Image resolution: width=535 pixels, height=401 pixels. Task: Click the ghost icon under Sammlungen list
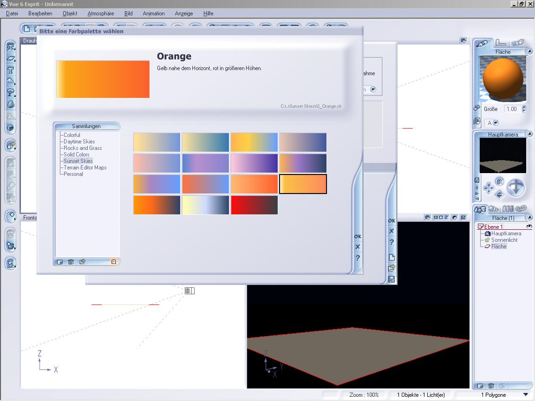[114, 262]
